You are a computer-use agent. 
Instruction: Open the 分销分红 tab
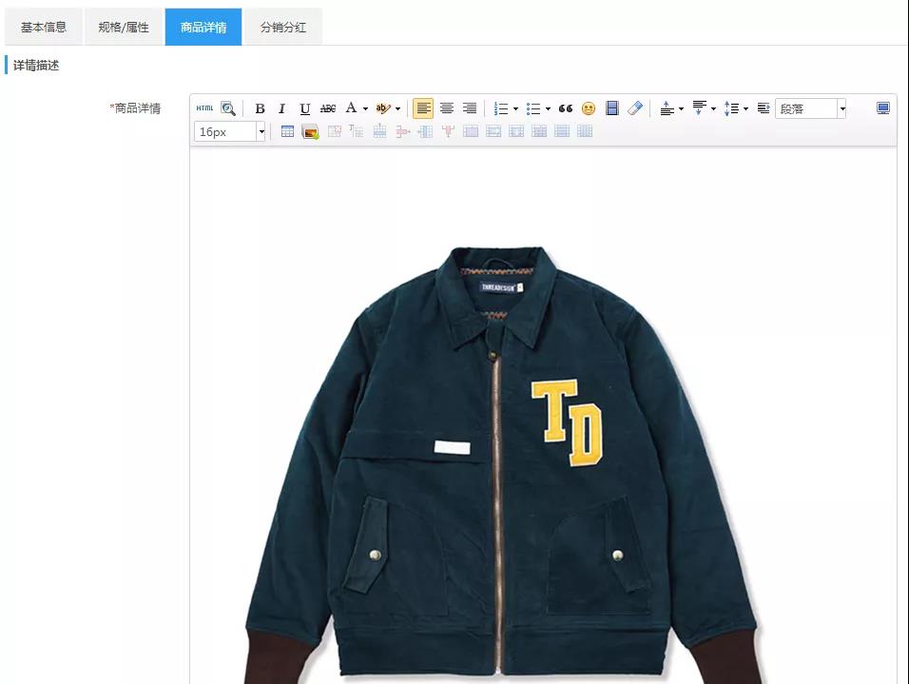[283, 27]
